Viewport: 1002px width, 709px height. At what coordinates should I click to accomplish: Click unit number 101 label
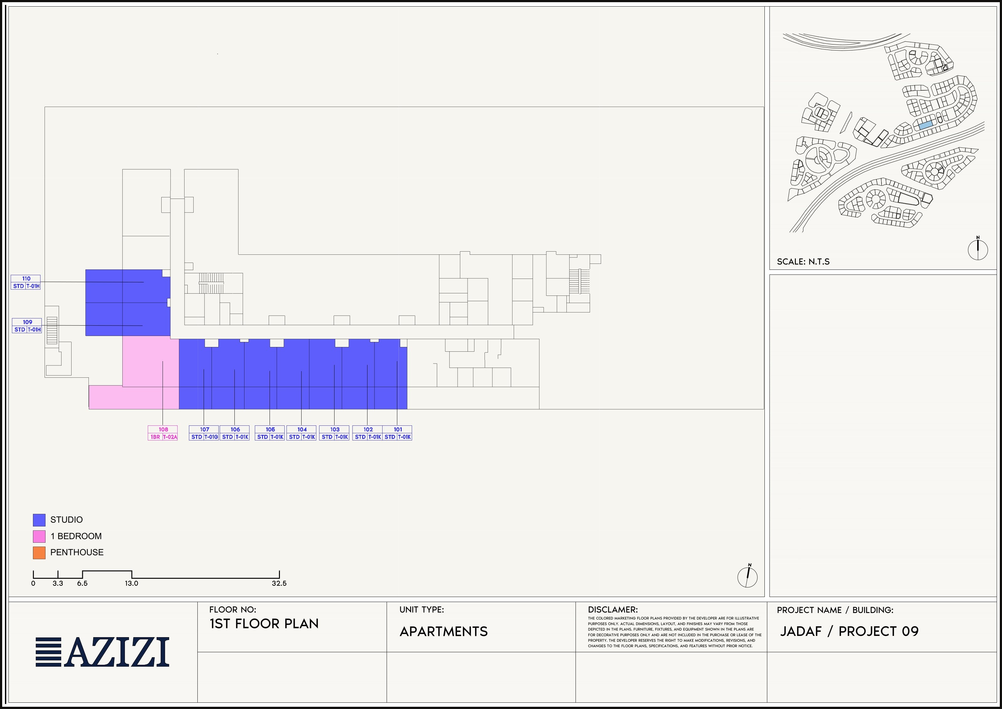(x=398, y=429)
